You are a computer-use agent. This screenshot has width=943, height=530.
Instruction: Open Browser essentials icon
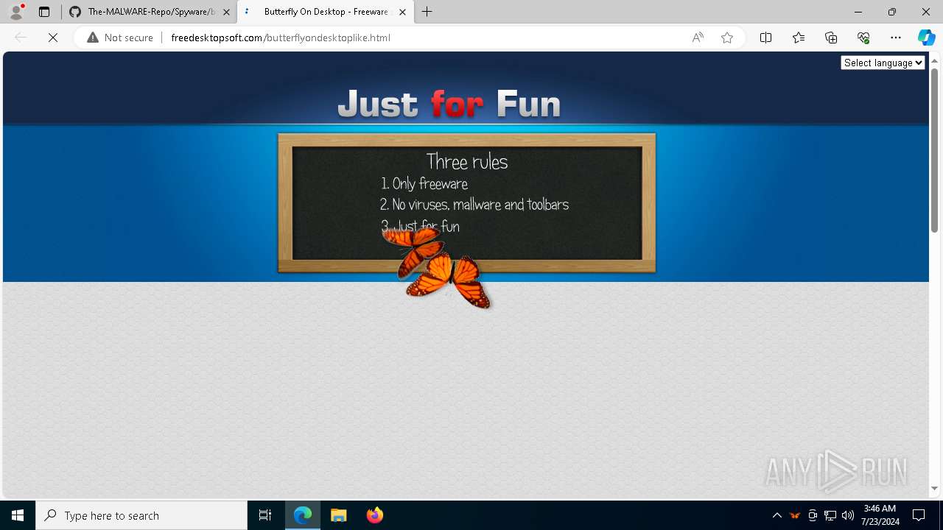(863, 38)
